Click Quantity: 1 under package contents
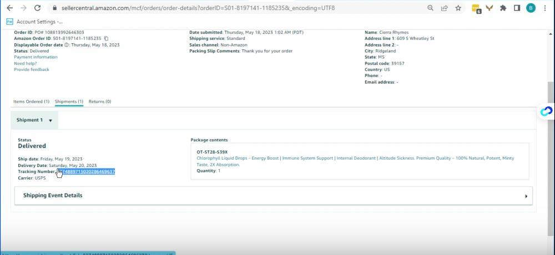 (x=209, y=171)
